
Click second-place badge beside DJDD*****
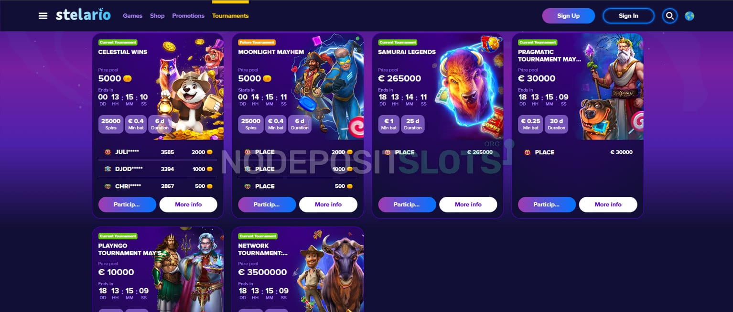(108, 169)
